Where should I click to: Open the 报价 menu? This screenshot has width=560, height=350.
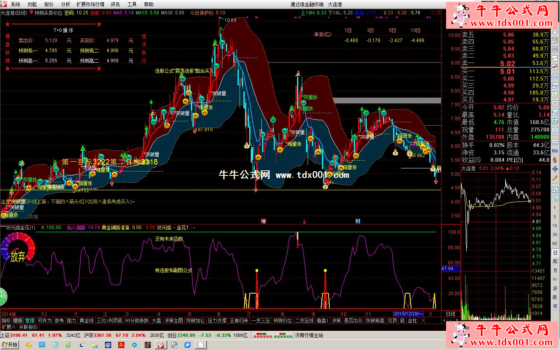tap(49, 4)
